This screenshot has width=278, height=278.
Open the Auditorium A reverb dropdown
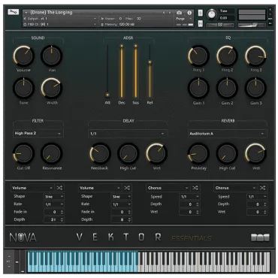coord(228,134)
